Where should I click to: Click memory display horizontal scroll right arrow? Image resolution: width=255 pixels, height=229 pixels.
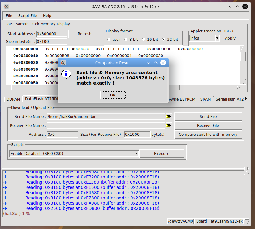pyautogui.click(x=237, y=88)
